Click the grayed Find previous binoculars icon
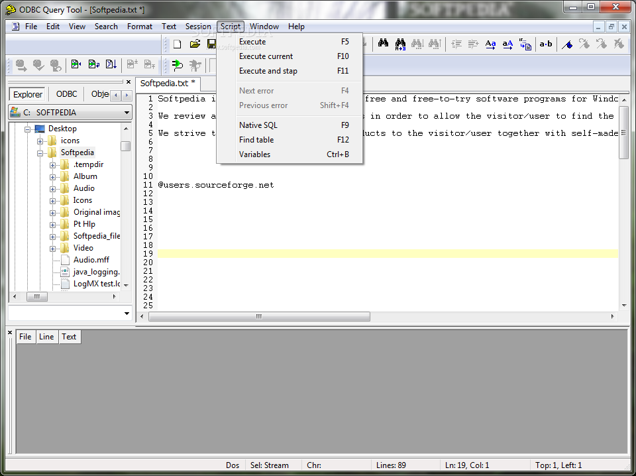Viewport: 636px width, 476px height. (435, 44)
